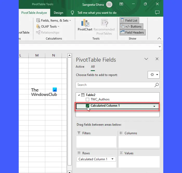The width and height of the screenshot is (182, 173).
Task: Click the Field List icon
Action: coord(122,21)
